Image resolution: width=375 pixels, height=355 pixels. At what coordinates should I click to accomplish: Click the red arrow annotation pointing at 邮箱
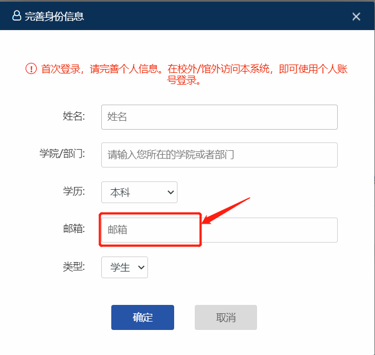(226, 211)
